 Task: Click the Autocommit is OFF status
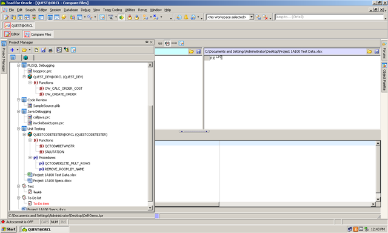pyautogui.click(x=20, y=222)
